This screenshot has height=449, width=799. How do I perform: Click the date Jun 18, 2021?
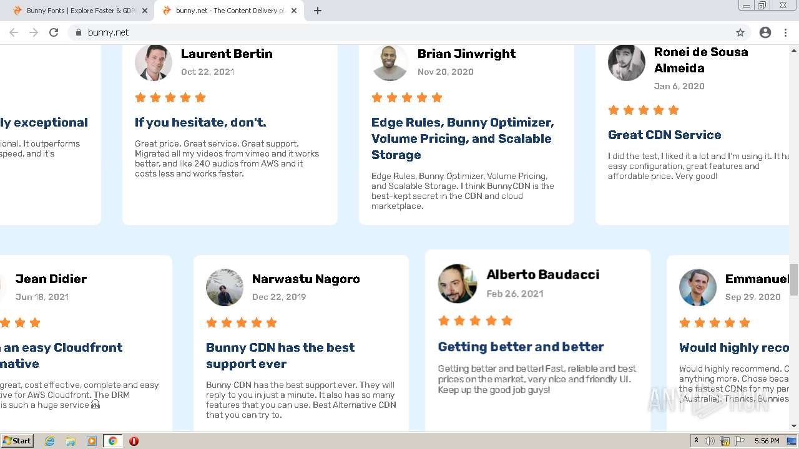pos(42,297)
